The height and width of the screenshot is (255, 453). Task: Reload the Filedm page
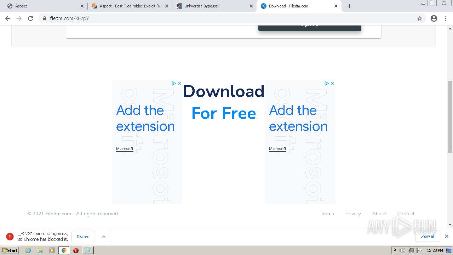pos(30,18)
